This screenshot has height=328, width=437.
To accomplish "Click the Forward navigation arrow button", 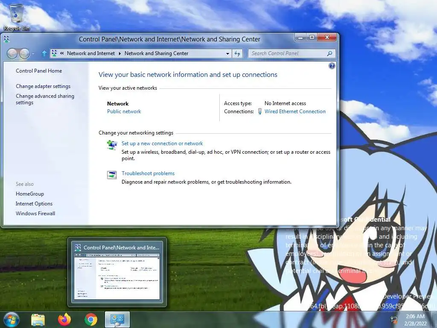I will point(24,53).
